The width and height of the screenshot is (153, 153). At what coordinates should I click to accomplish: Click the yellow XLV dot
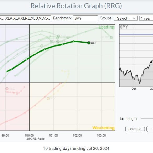(48, 99)
